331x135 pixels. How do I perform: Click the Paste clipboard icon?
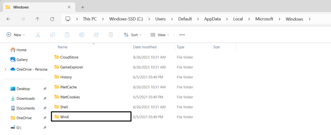[67, 35]
